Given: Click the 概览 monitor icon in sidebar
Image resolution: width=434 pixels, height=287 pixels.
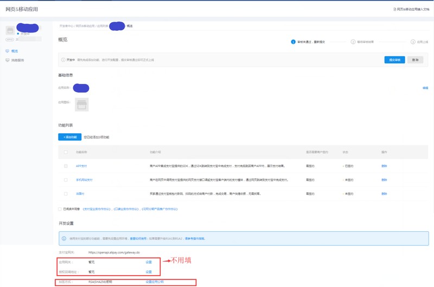Looking at the screenshot, I should pyautogui.click(x=8, y=51).
